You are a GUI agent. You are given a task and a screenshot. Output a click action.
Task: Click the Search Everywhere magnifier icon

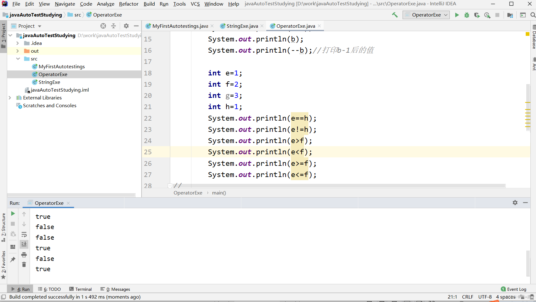(533, 15)
